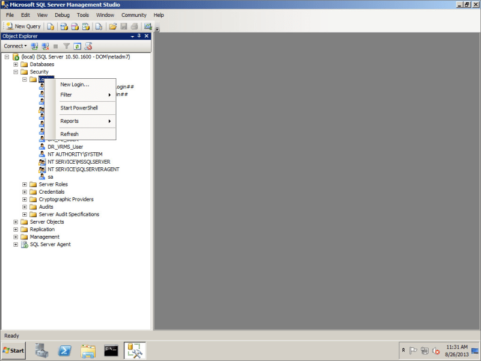Click the Object Explorer filter funnel icon
481x361 pixels.
pyautogui.click(x=67, y=46)
